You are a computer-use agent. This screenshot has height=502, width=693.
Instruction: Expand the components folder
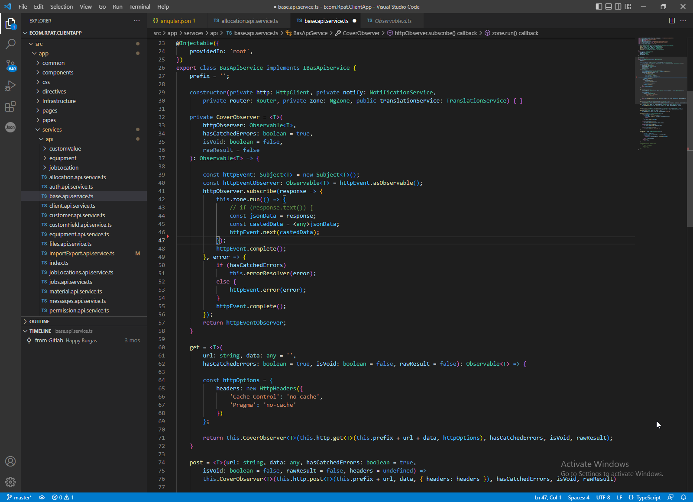pos(58,73)
